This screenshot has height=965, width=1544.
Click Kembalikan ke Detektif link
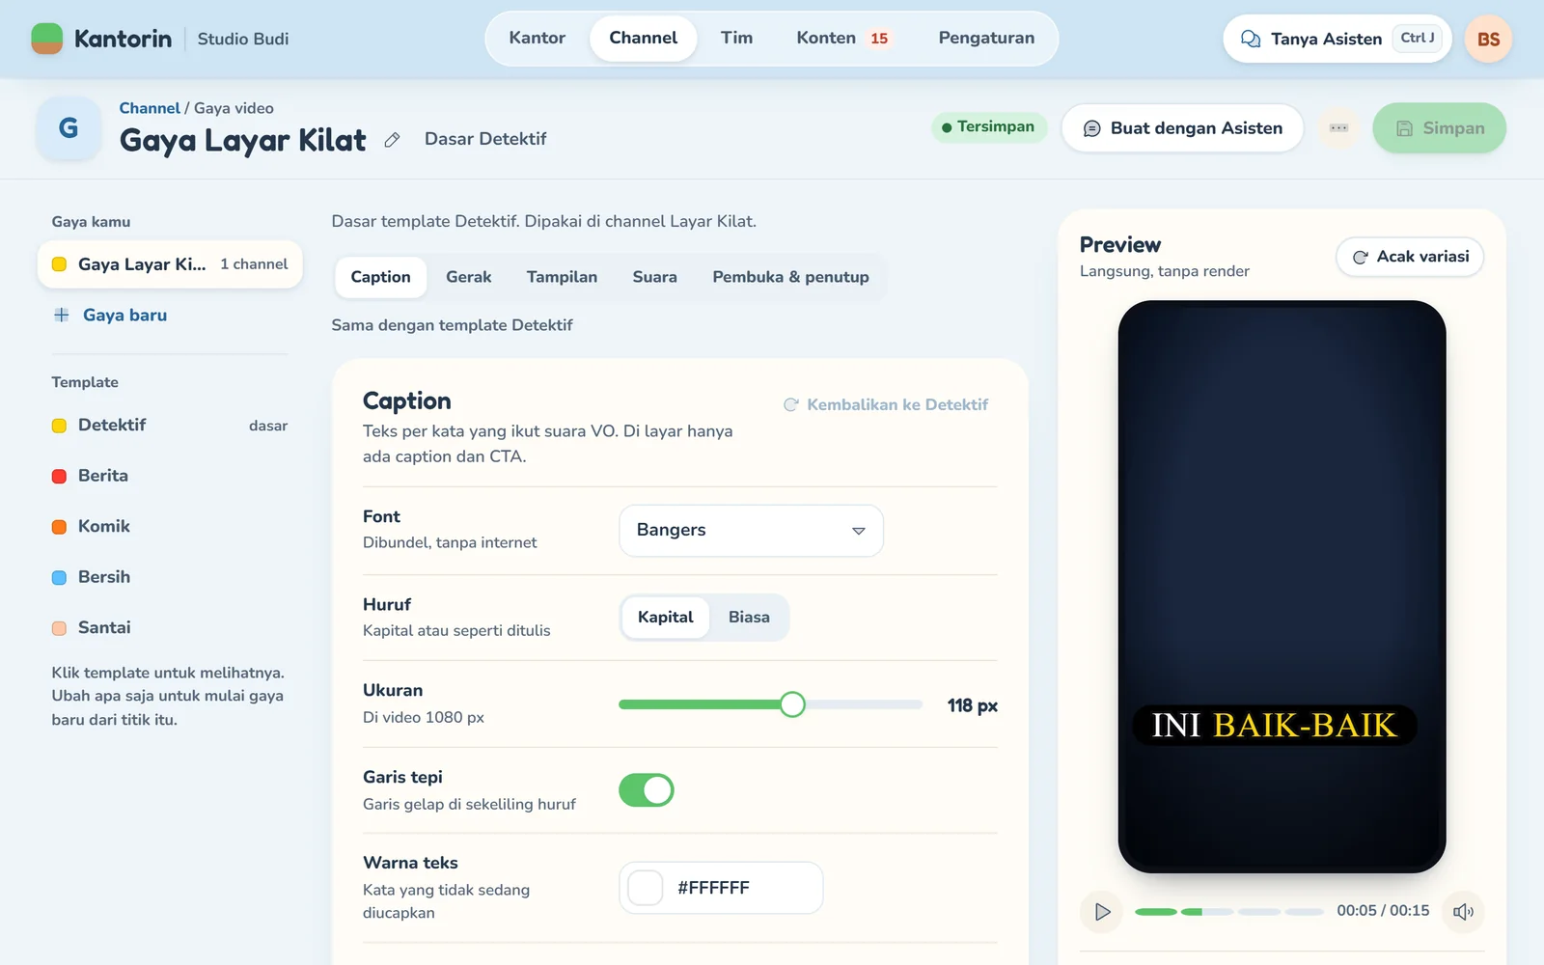886,405
